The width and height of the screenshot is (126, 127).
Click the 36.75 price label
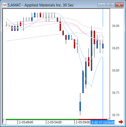coord(116,93)
